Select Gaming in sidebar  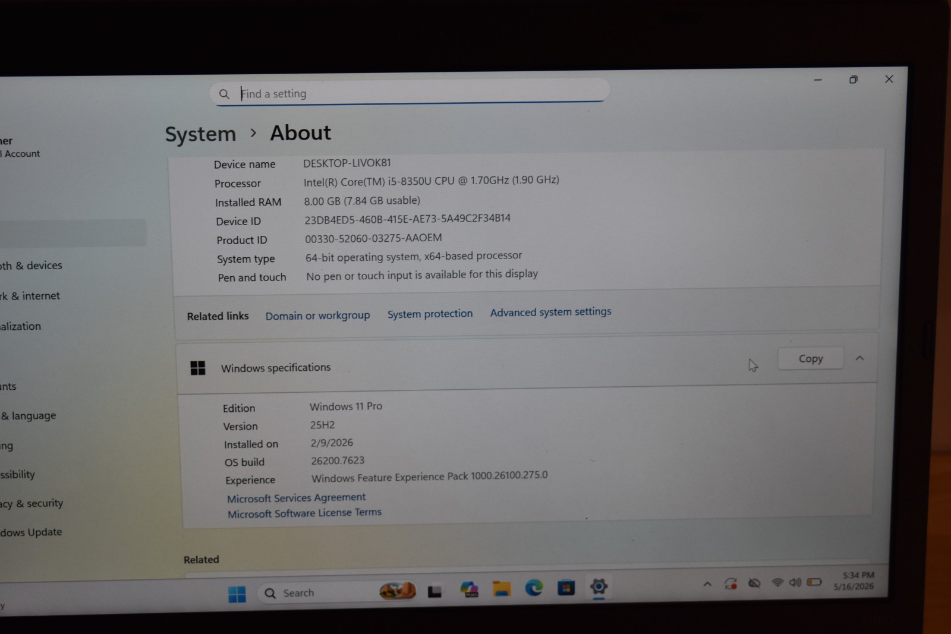pyautogui.click(x=7, y=446)
